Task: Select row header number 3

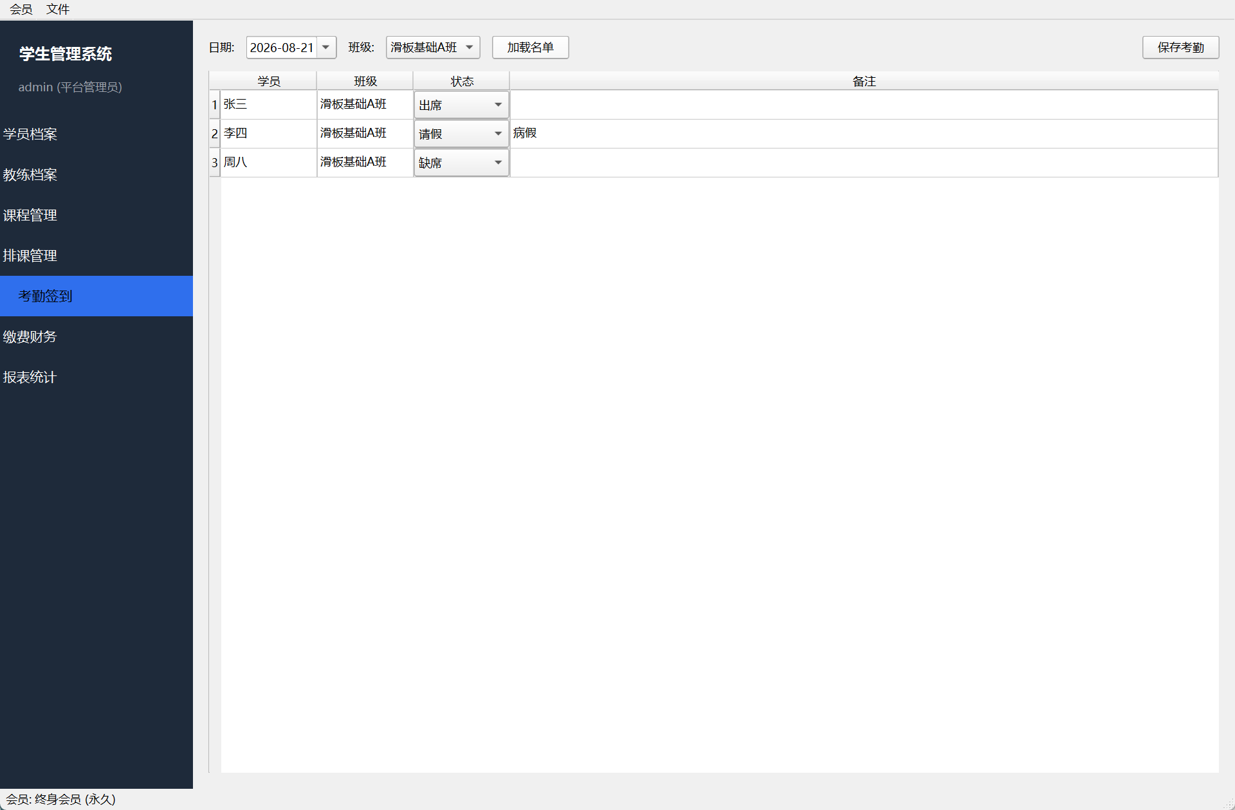Action: click(215, 163)
